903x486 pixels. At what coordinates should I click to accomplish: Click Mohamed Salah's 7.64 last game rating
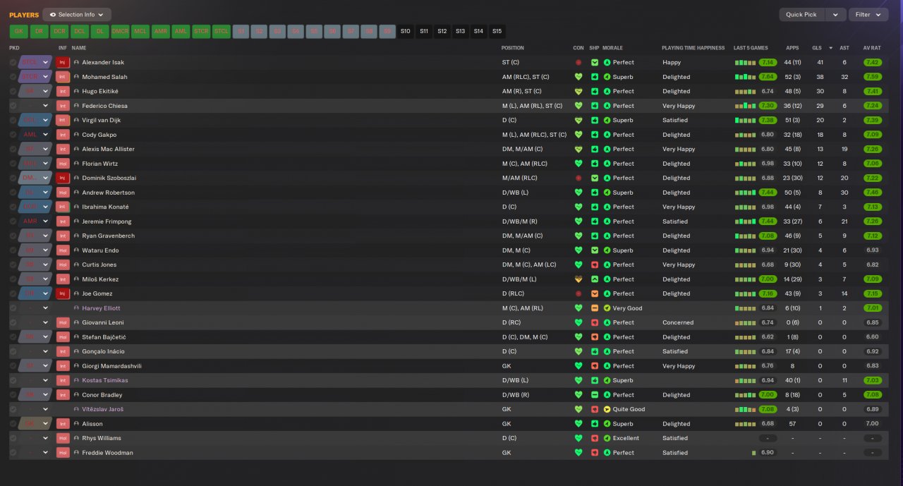768,77
